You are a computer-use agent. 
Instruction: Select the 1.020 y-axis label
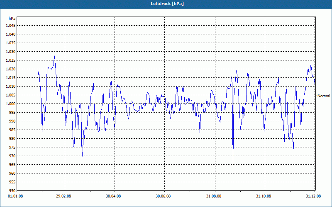point(11,69)
